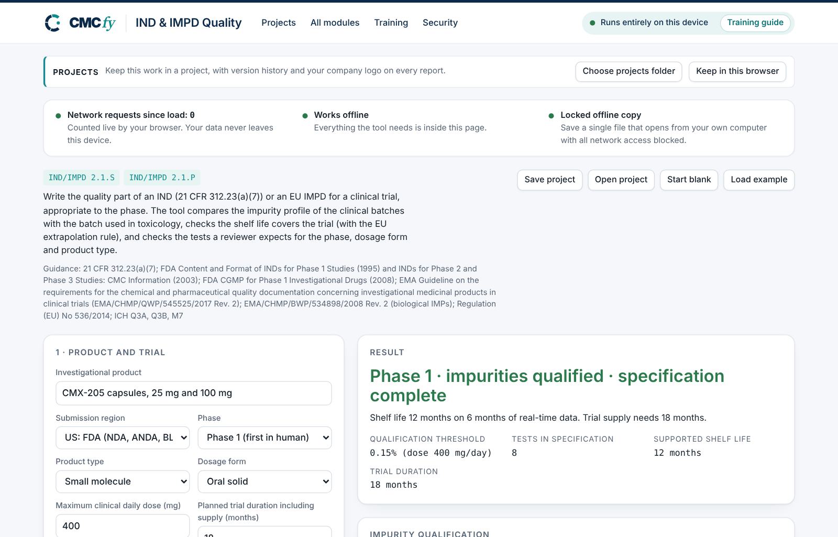Click the 'Locked offline copy' heading
Viewport: 838px width, 537px height.
(x=601, y=115)
